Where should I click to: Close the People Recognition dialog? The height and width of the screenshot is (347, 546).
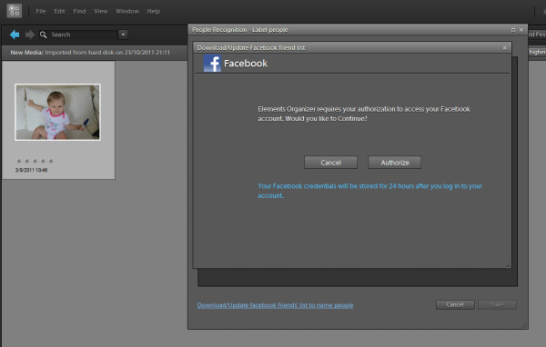point(521,30)
